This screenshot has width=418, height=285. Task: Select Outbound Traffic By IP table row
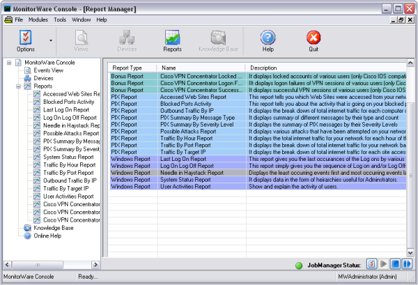coord(258,111)
